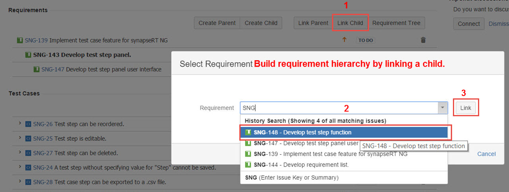Click the orange priority arrow for SNG-139
This screenshot has width=509, height=192.
344,40
